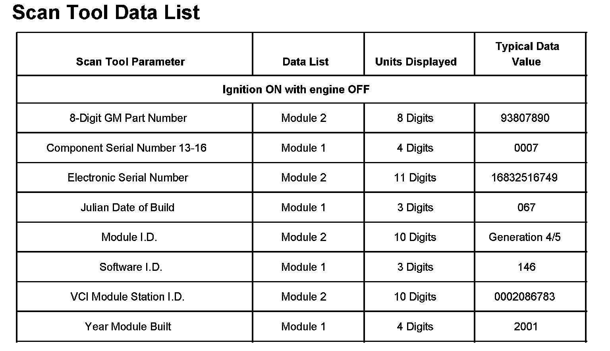This screenshot has width=610, height=351.
Task: Select the value 16832516749
Action: pyautogui.click(x=524, y=177)
